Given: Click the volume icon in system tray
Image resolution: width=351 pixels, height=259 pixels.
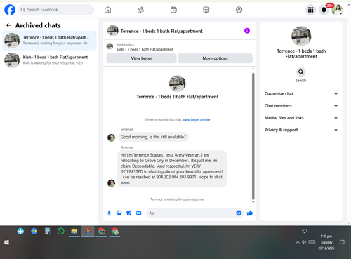Looking at the screenshot, I should click(304, 242).
